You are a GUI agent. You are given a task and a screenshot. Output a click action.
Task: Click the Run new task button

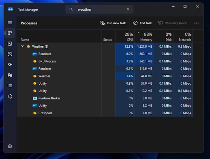113,23
